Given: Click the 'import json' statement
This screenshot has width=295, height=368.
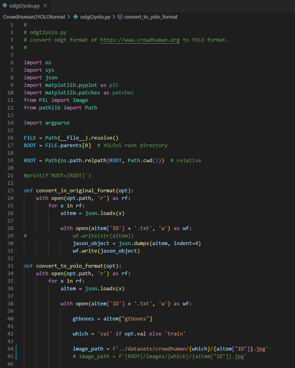Looking at the screenshot, I should (40, 77).
